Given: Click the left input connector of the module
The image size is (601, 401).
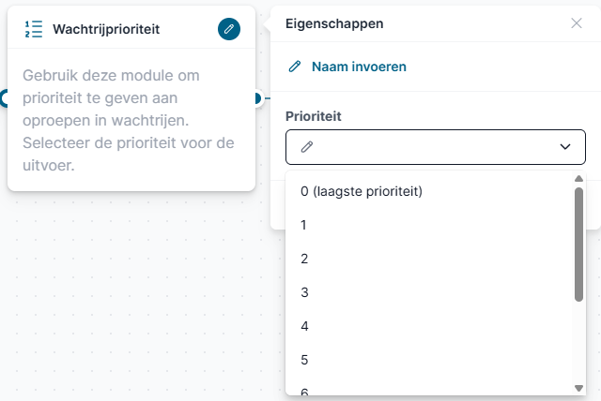Looking at the screenshot, I should tap(4, 98).
